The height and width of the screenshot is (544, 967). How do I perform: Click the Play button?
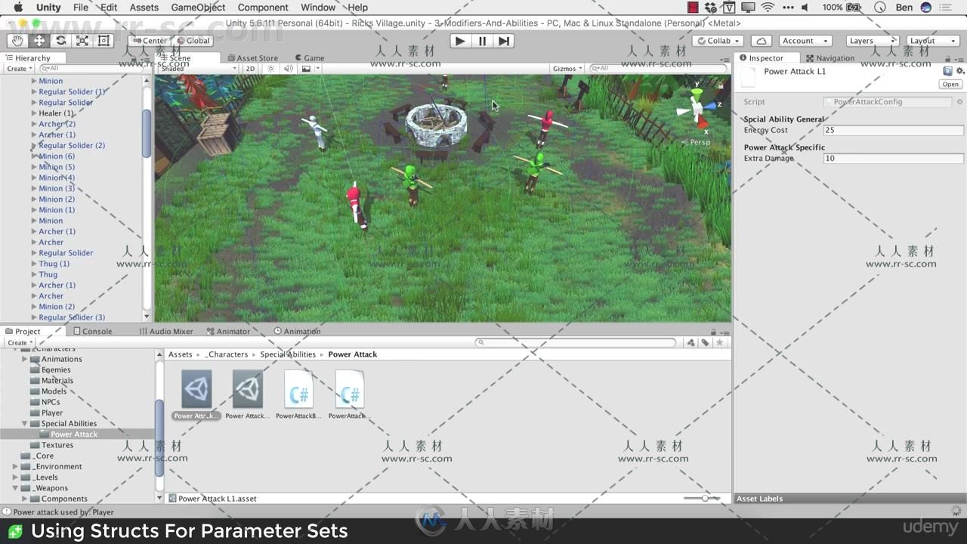pyautogui.click(x=460, y=41)
